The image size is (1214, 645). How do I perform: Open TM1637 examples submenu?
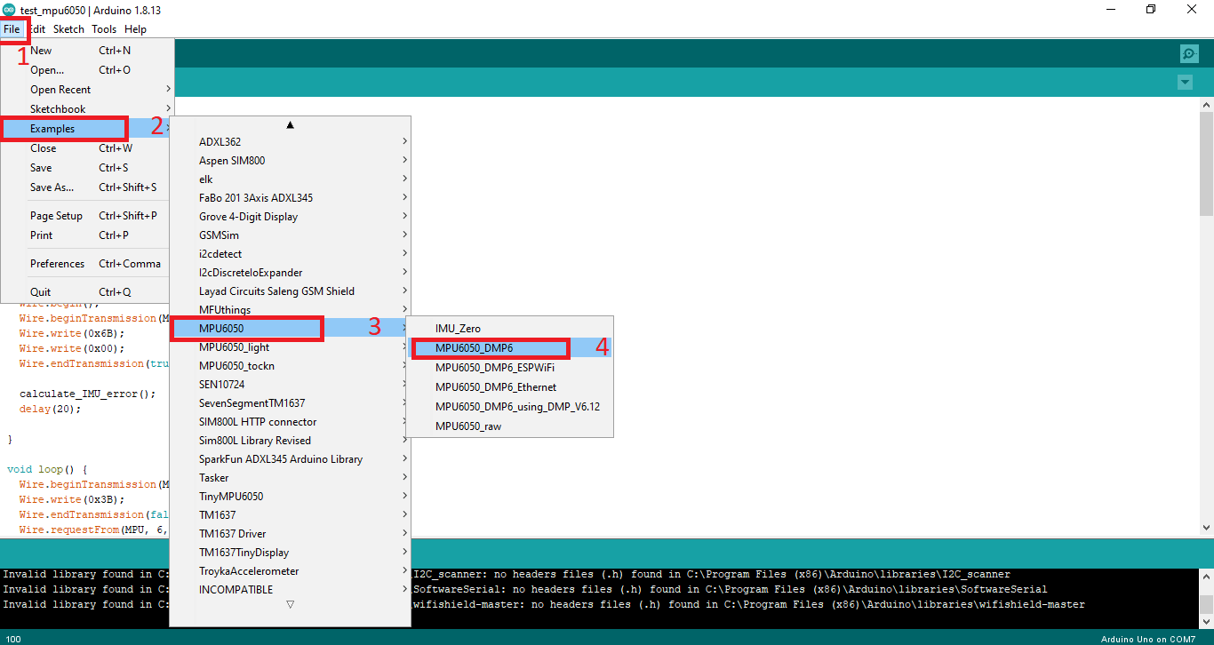[290, 515]
